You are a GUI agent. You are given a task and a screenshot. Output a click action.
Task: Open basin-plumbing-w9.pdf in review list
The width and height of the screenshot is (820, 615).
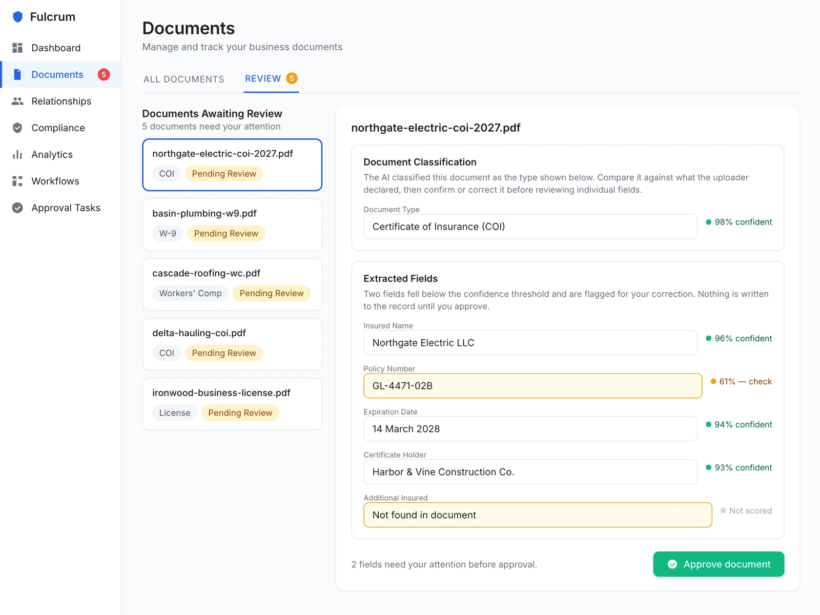click(x=232, y=224)
